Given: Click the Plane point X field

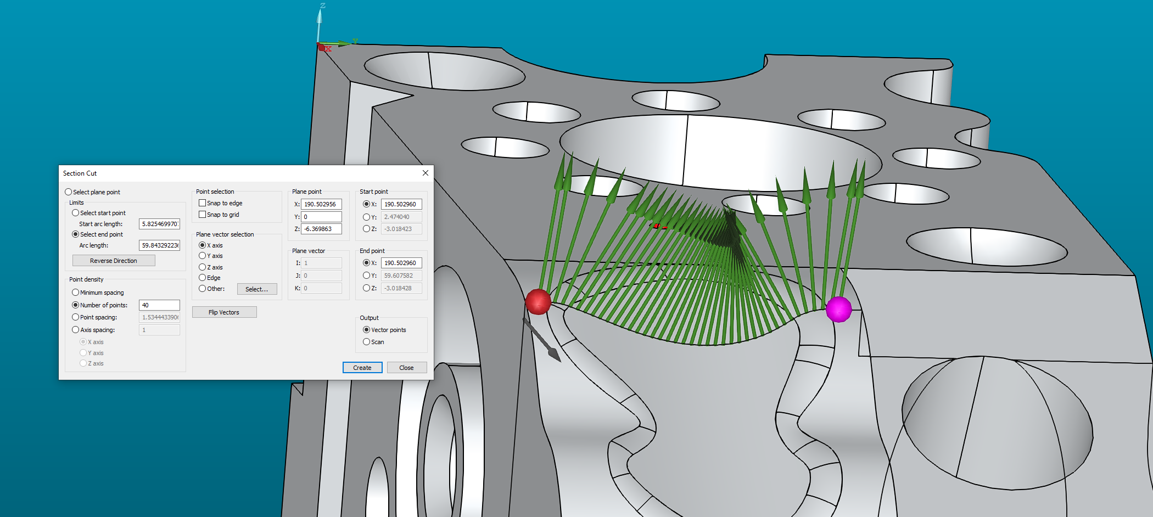Looking at the screenshot, I should 321,204.
